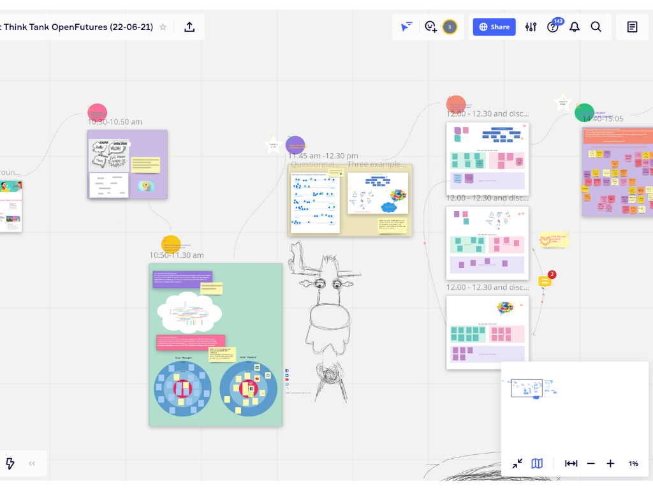Click the export board upload icon
The width and height of the screenshot is (653, 490).
point(189,27)
